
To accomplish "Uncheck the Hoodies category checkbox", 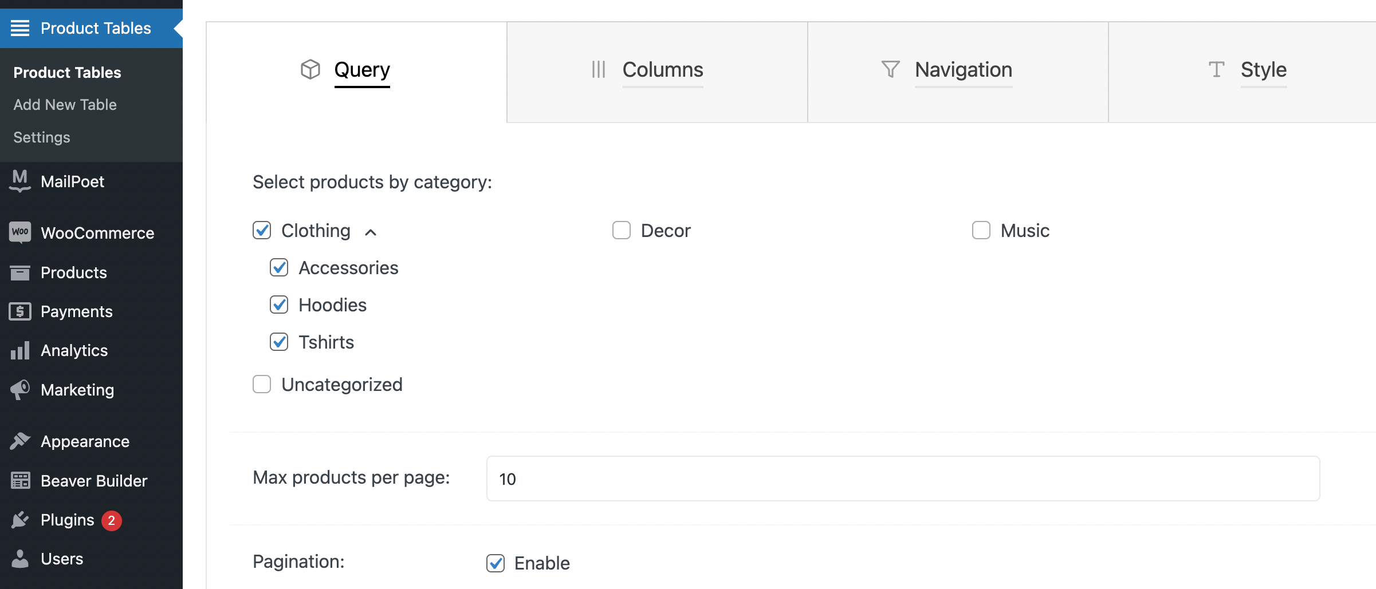I will point(279,305).
